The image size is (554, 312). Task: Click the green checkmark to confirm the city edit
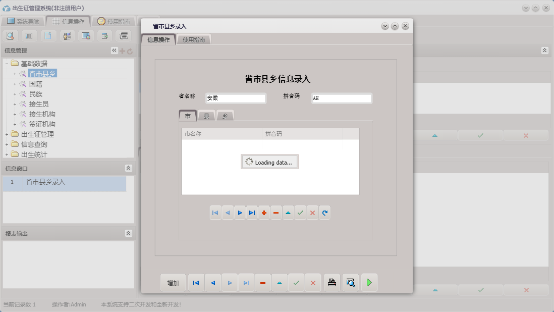(x=300, y=213)
